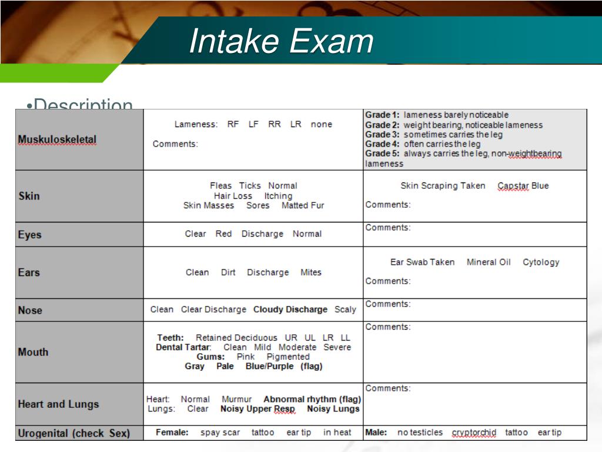Click 'Comments:' in the Muskuloskeletal row
The width and height of the screenshot is (602, 452).
click(x=175, y=144)
